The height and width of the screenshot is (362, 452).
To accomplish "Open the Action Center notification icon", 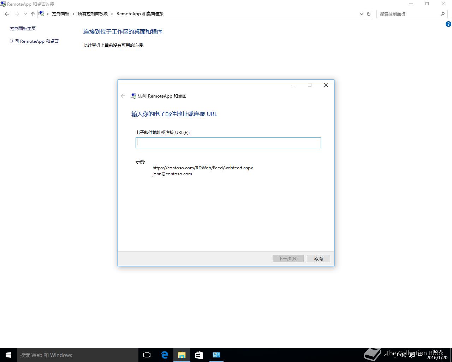I will 411,355.
